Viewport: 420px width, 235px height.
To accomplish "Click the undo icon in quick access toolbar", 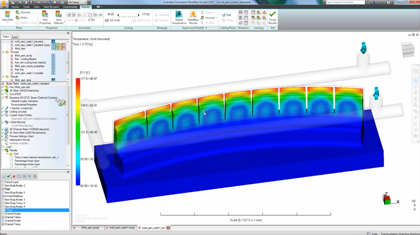I will click(39, 2).
